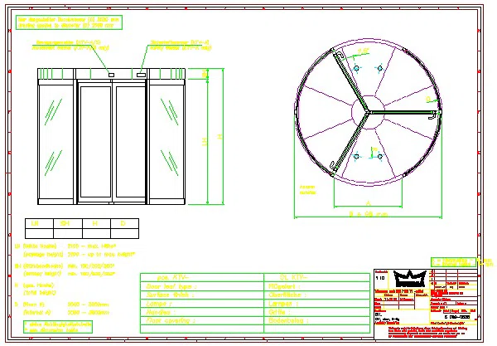Click the "Oberfläche :" row label
The height and width of the screenshot is (346, 497).
click(x=287, y=295)
